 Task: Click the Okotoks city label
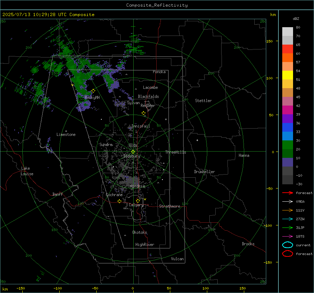[x=140, y=232]
